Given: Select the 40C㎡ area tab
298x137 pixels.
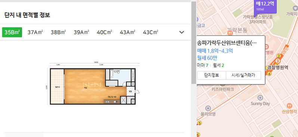Looking at the screenshot, I should pos(104,32).
